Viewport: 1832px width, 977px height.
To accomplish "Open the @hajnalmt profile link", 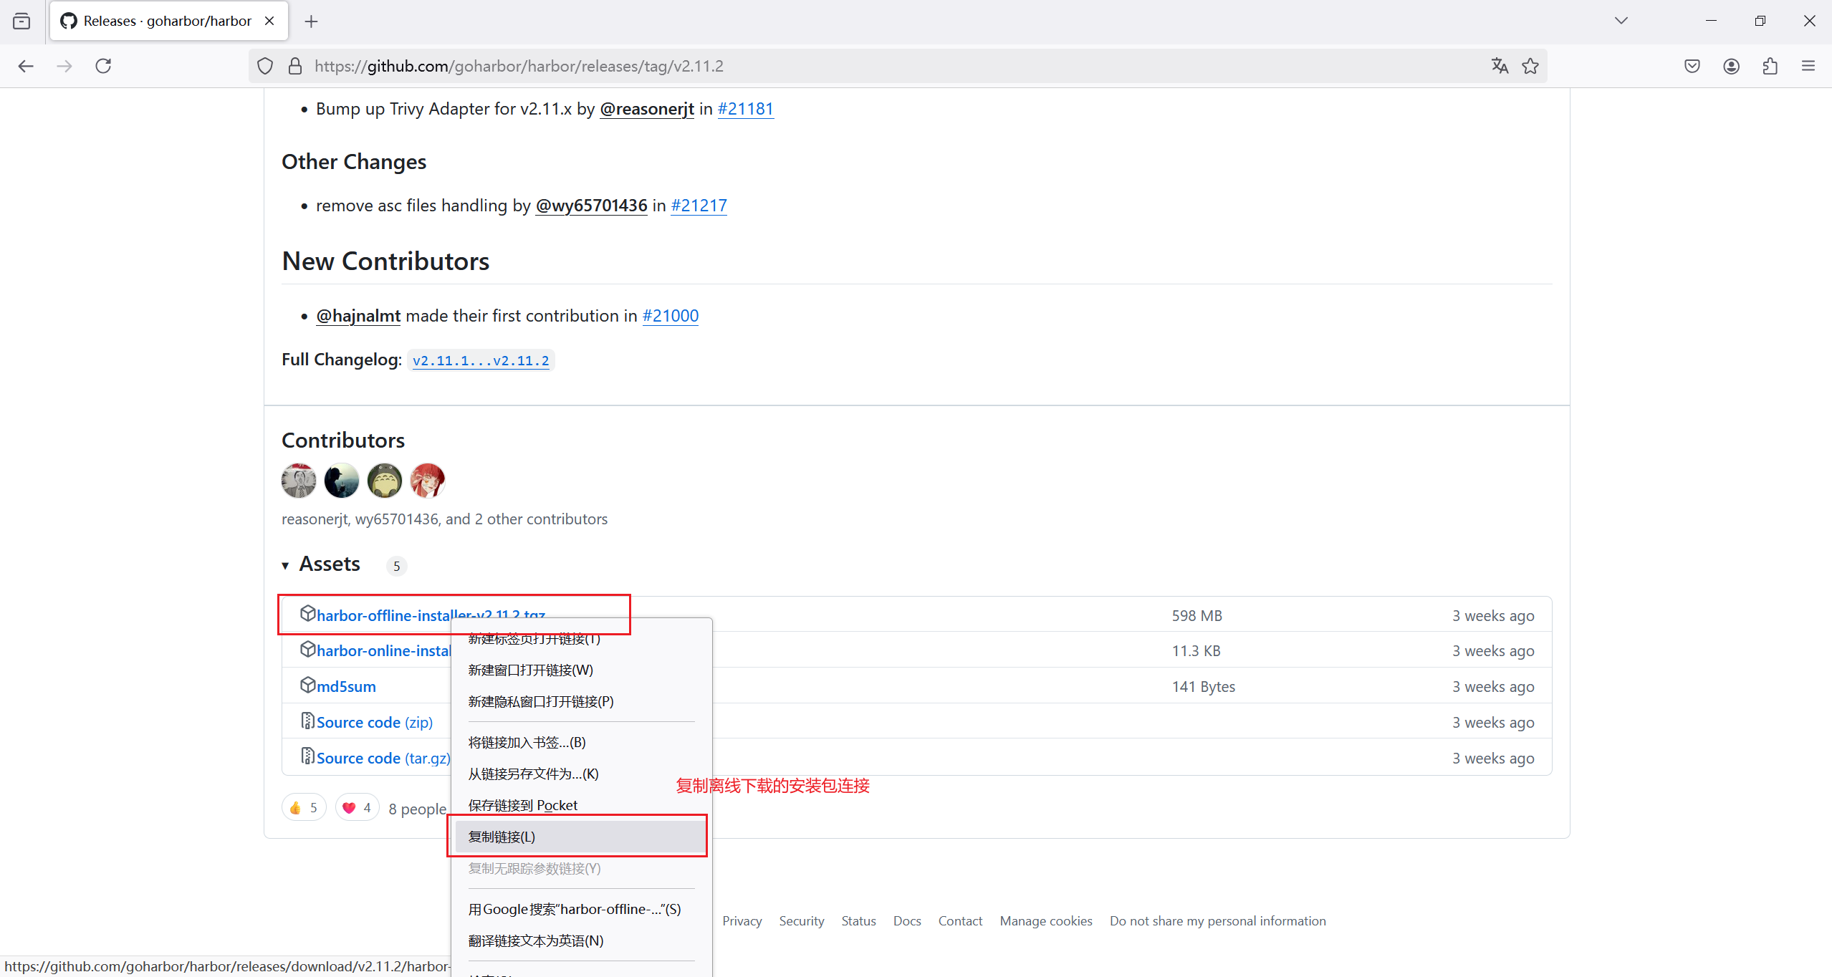I will coord(358,316).
